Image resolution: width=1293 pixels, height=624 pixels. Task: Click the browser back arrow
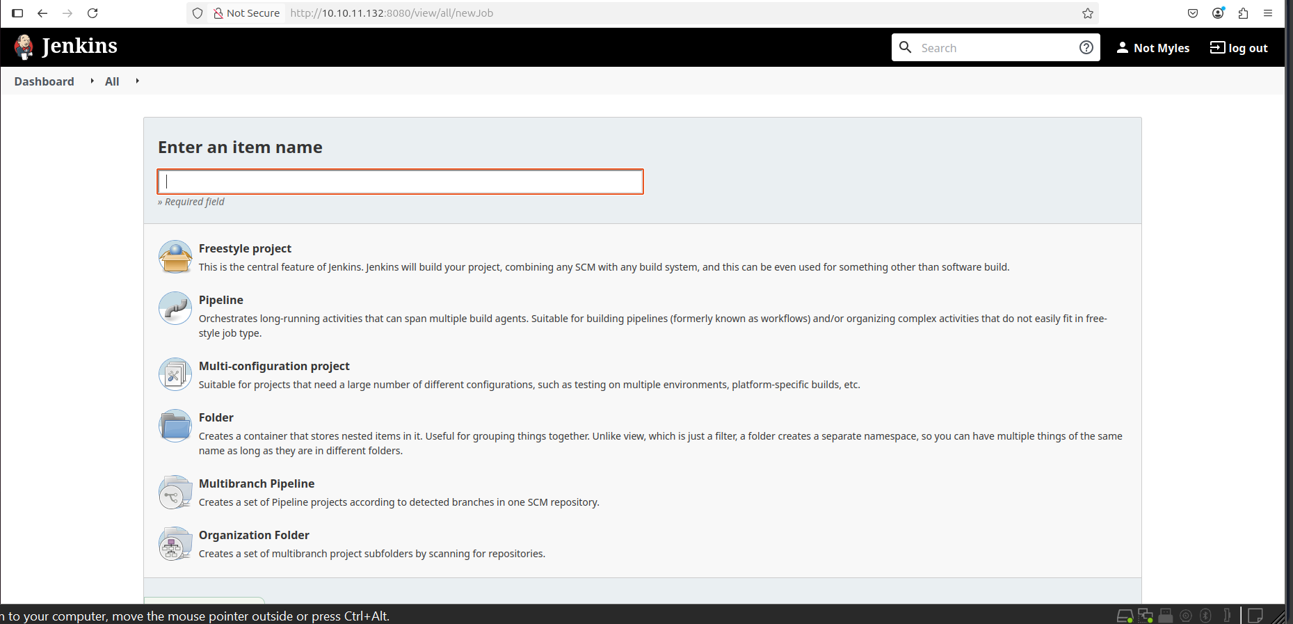click(x=42, y=13)
